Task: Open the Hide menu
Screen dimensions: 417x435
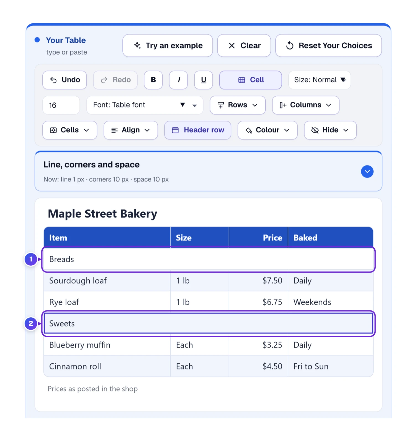Action: [330, 130]
